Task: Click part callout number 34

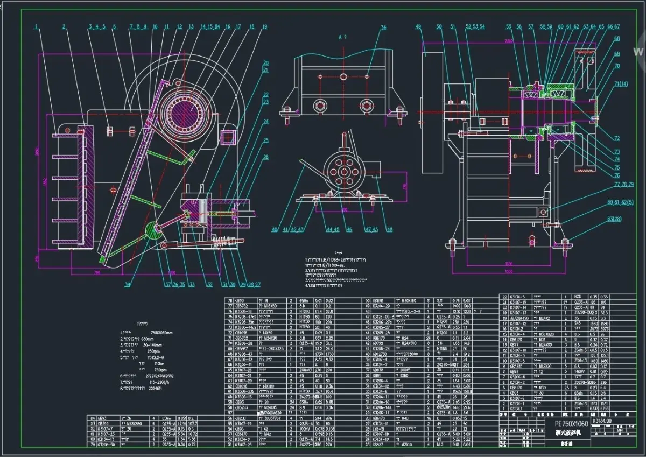Action: coord(383,27)
